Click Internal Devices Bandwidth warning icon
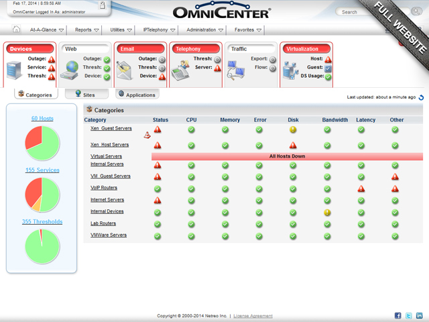Viewport: 429px width, 322px height. click(x=327, y=213)
